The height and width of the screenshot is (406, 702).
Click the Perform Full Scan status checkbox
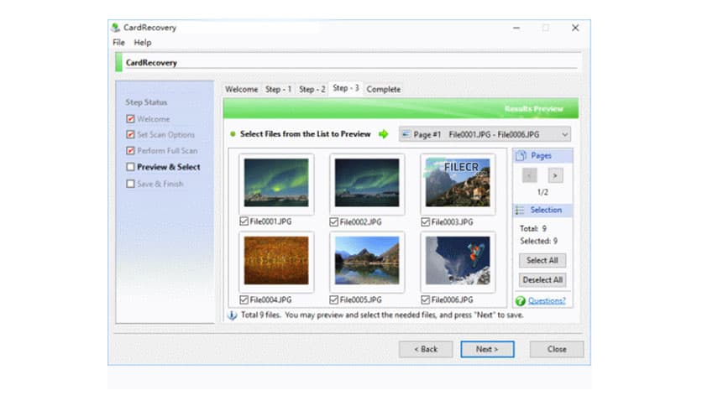point(130,151)
